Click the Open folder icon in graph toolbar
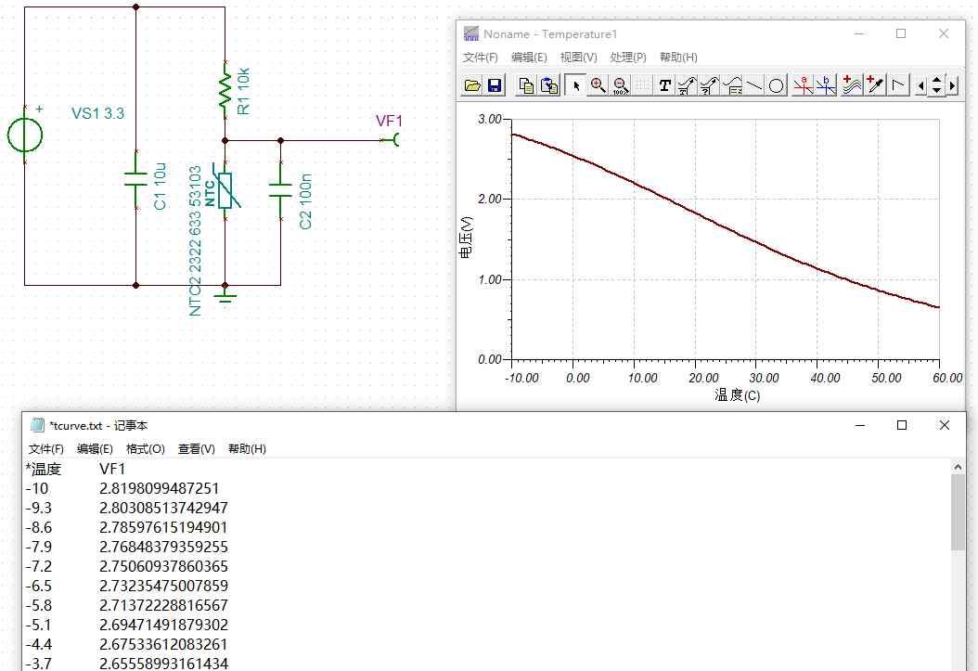 click(472, 85)
